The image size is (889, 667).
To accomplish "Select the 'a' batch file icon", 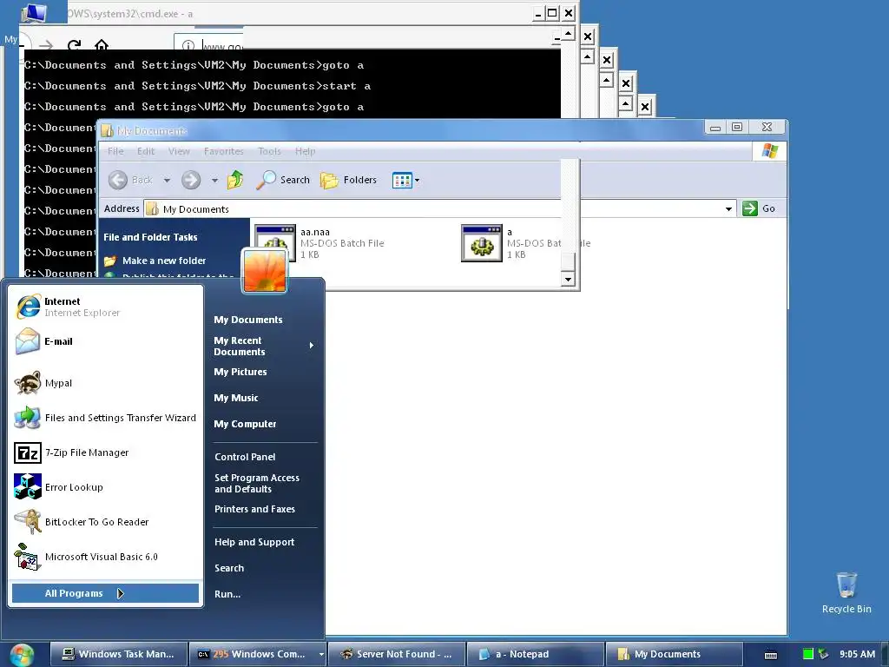I will pos(481,243).
